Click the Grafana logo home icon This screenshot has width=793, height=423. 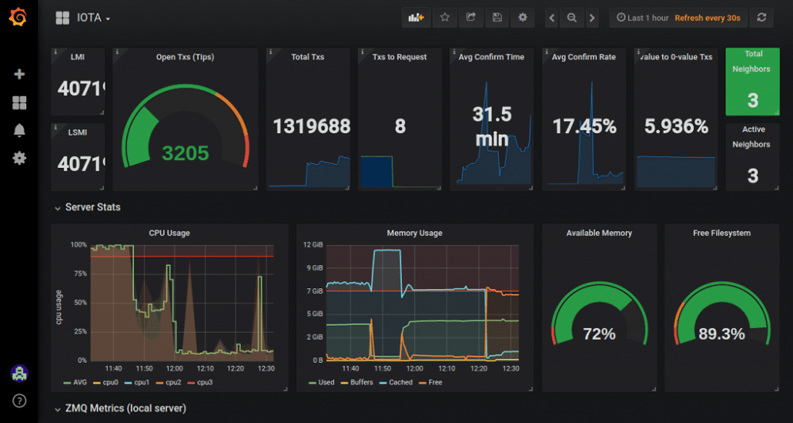19,17
